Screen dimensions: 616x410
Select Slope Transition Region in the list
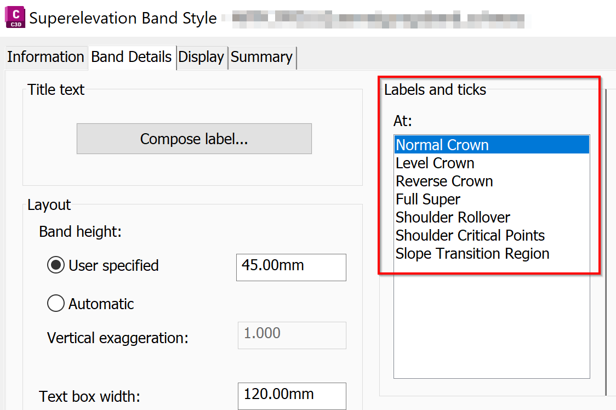tap(472, 253)
